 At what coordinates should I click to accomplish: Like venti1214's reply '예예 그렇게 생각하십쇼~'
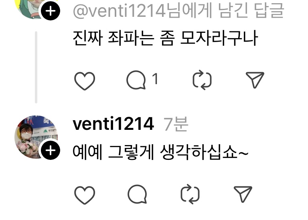click(x=85, y=195)
